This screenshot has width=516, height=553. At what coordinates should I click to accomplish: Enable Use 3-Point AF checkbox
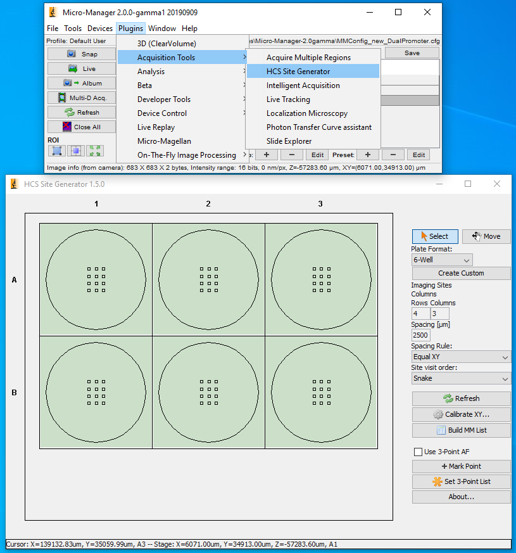point(418,452)
